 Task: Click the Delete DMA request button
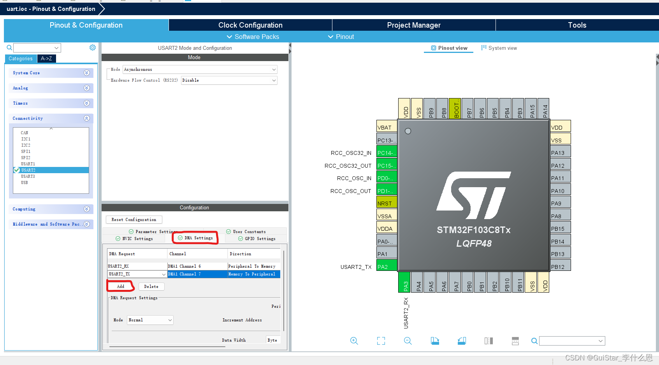click(151, 286)
